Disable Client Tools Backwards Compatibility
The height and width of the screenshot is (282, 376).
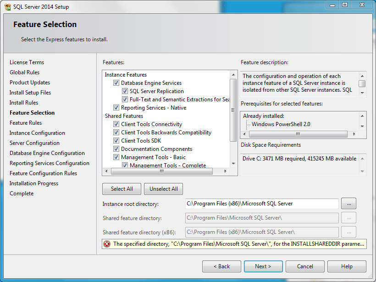pos(116,132)
